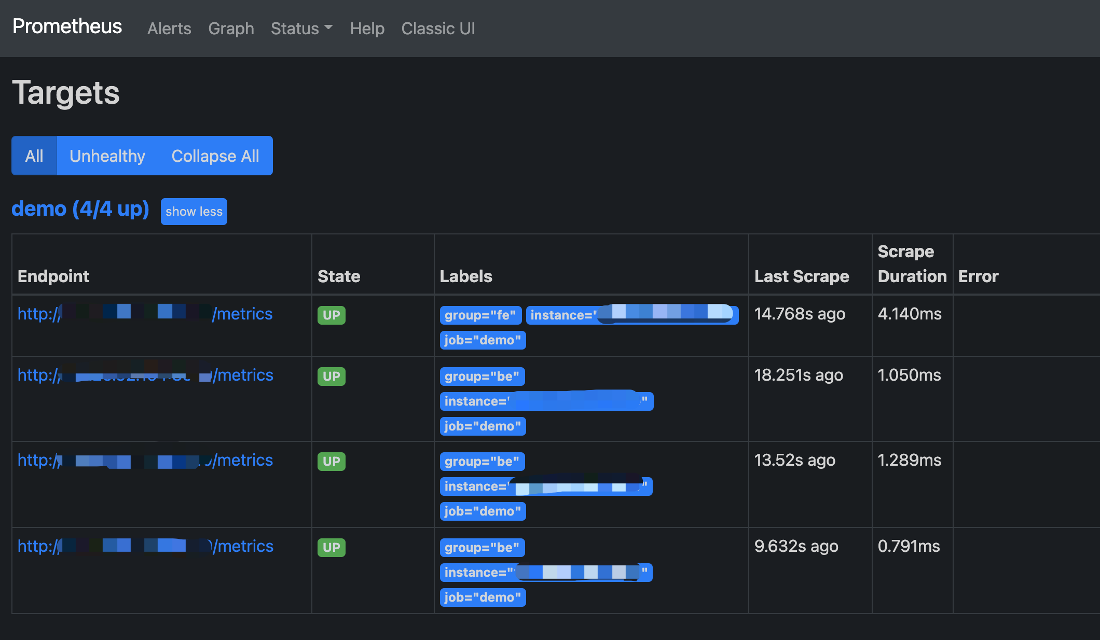The width and height of the screenshot is (1100, 640).
Task: Click the 9.632s ago last scrape value
Action: [796, 546]
